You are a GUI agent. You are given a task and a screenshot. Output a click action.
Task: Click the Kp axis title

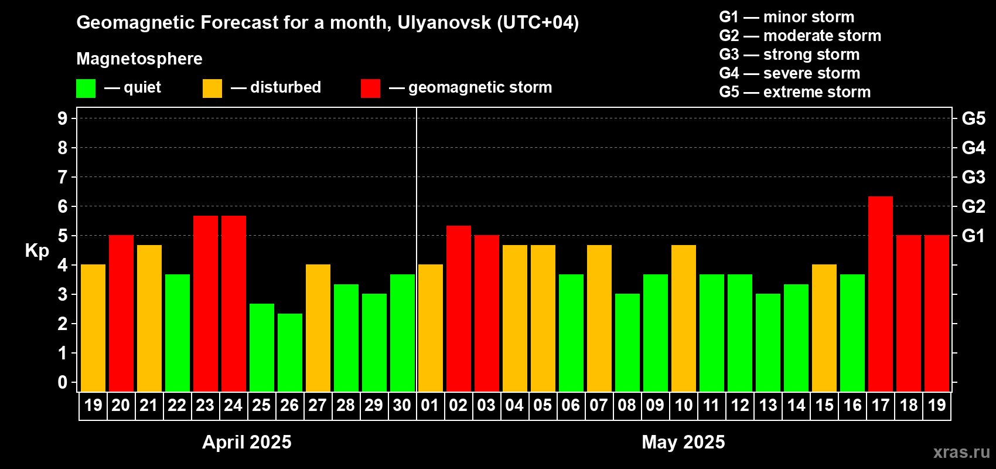(37, 251)
